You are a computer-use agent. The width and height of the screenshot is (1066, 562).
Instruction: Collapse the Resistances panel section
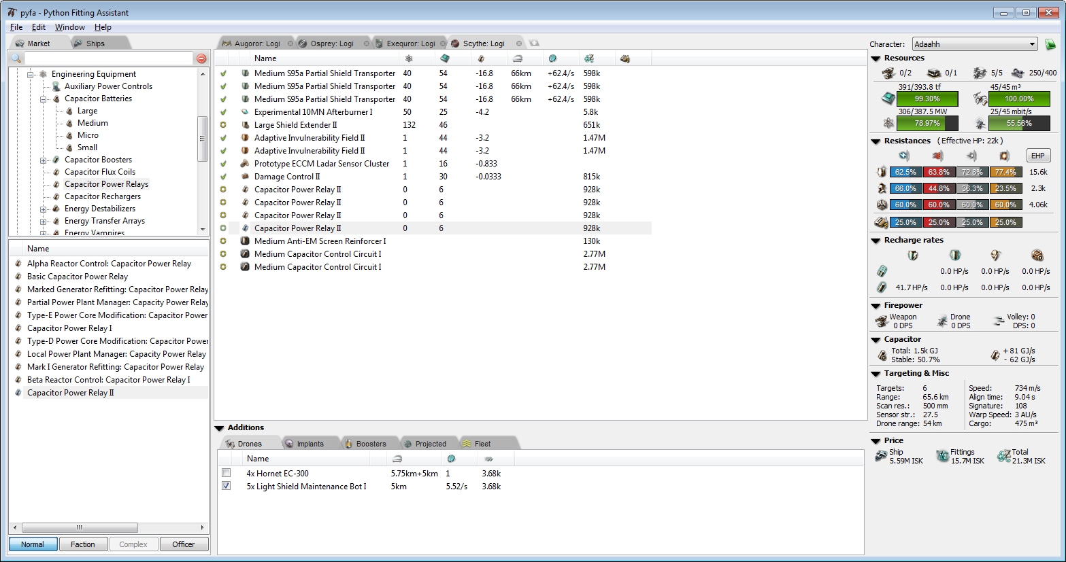coord(876,141)
